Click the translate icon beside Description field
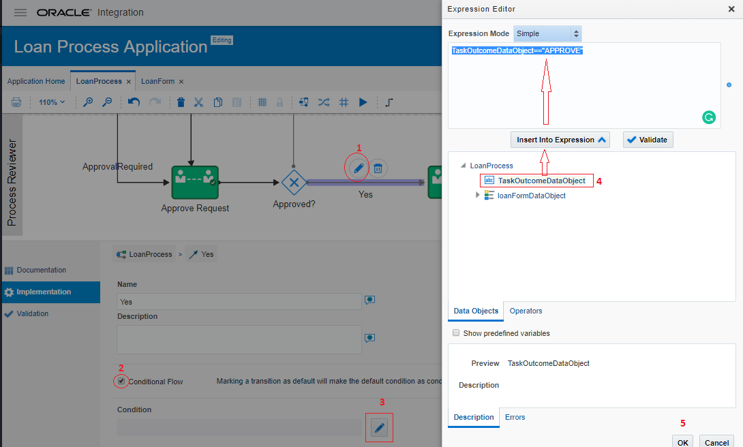The width and height of the screenshot is (743, 447). pos(369,338)
